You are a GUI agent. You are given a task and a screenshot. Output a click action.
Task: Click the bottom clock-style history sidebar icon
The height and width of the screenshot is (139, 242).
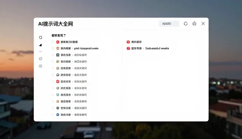[x=40, y=66]
